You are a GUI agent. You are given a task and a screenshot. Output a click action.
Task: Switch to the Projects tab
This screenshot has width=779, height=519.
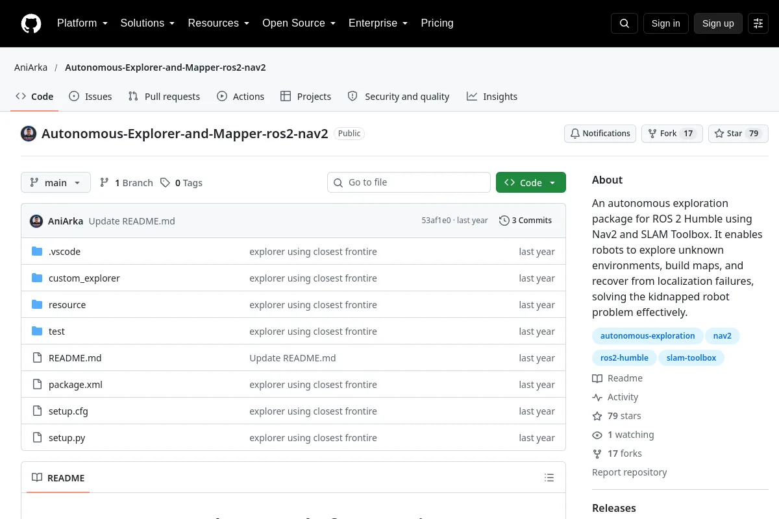pos(306,97)
